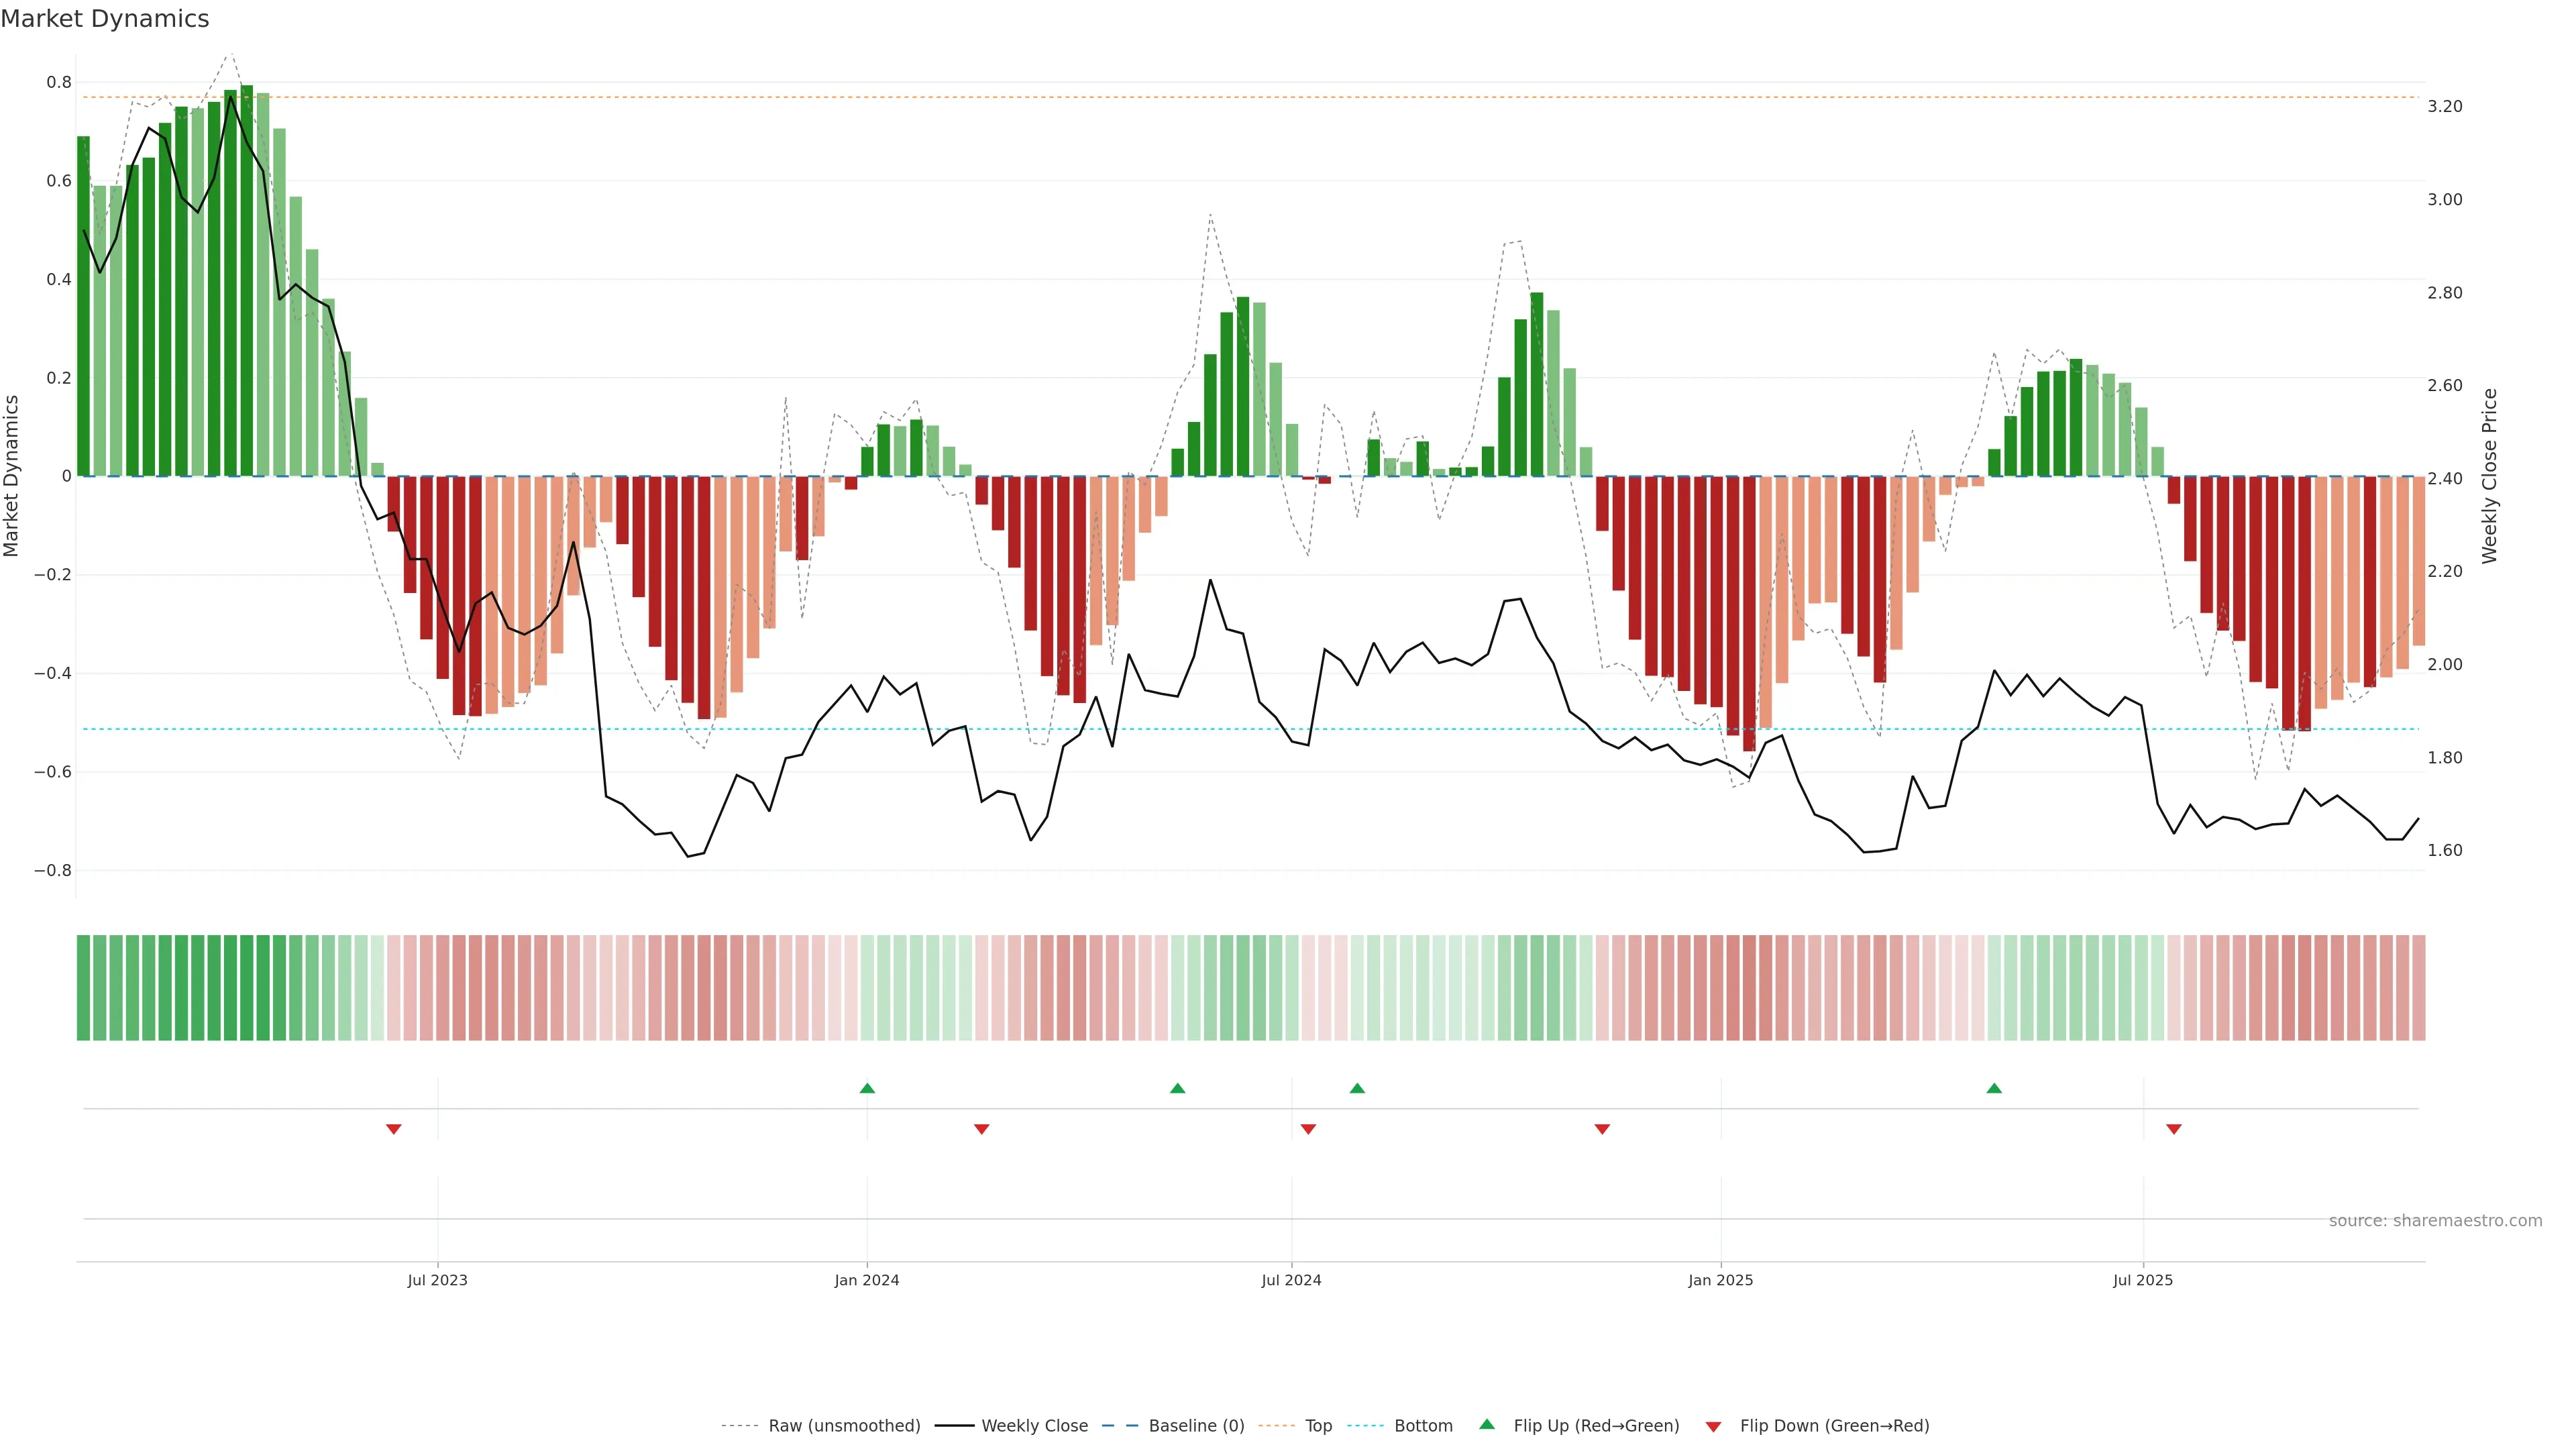
Task: Click the red flip-down triangle just after Jul 2024
Action: tap(1308, 1129)
